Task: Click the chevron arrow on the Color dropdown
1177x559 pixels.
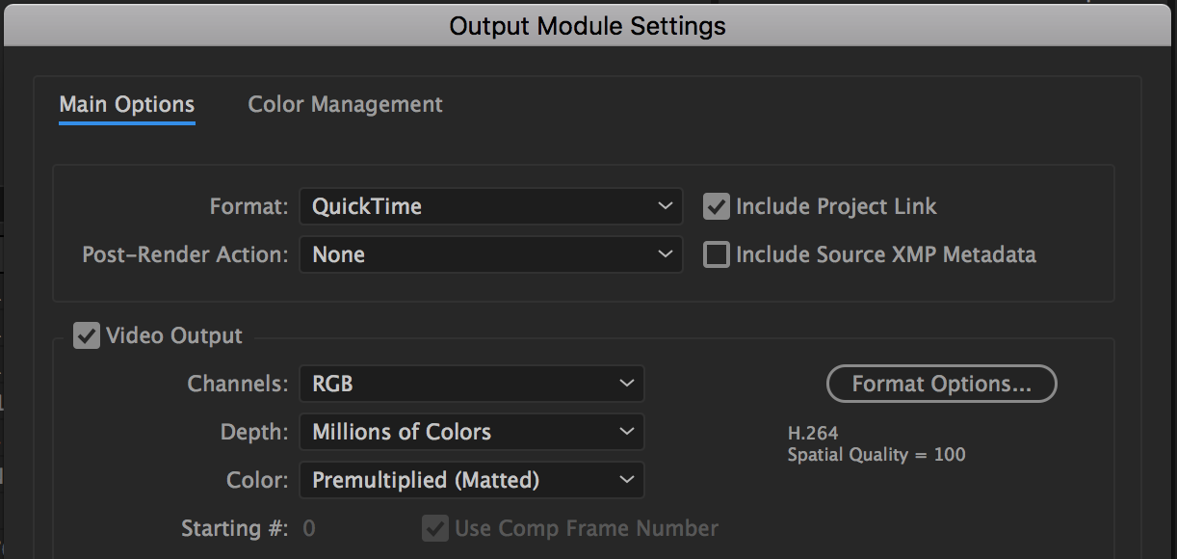Action: (x=626, y=480)
